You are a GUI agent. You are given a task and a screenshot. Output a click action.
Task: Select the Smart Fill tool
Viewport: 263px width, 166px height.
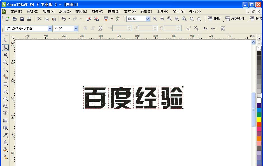pyautogui.click(x=5, y=77)
